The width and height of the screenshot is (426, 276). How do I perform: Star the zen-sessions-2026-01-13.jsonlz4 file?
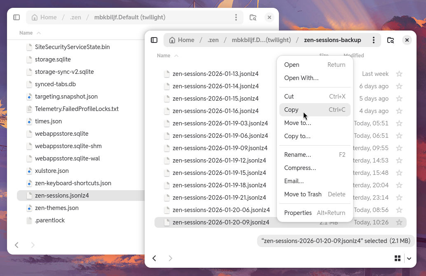click(399, 73)
